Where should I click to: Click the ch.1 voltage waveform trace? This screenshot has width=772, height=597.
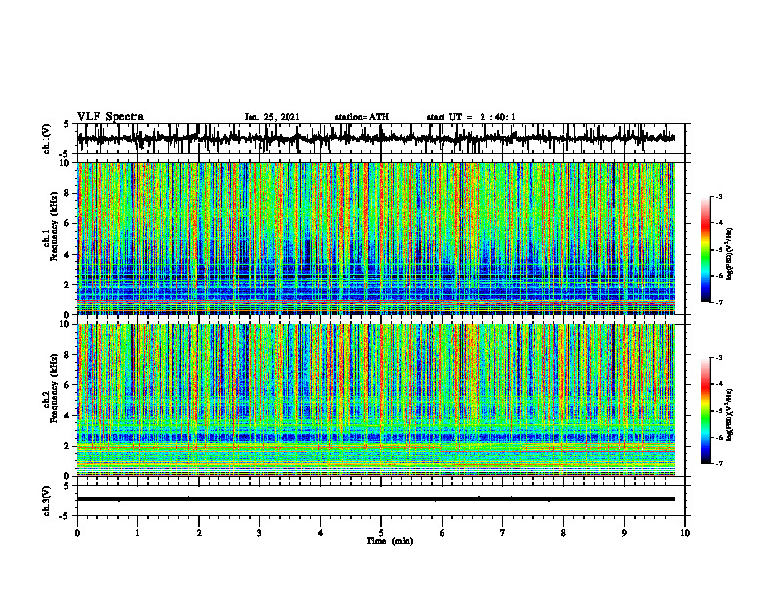[x=375, y=139]
